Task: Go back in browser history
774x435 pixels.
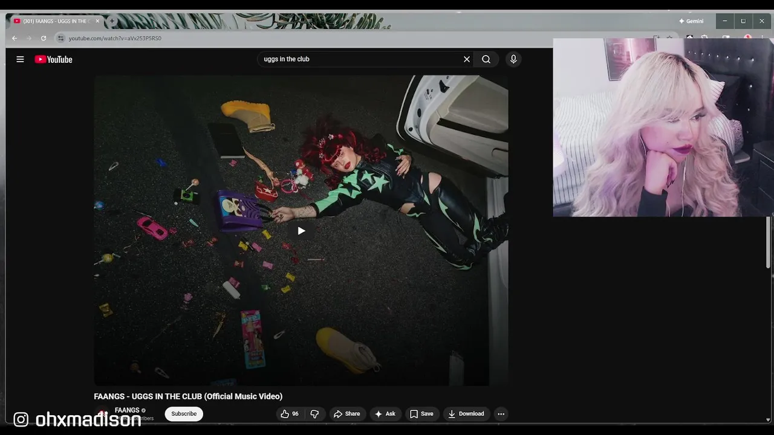Action: [x=15, y=38]
